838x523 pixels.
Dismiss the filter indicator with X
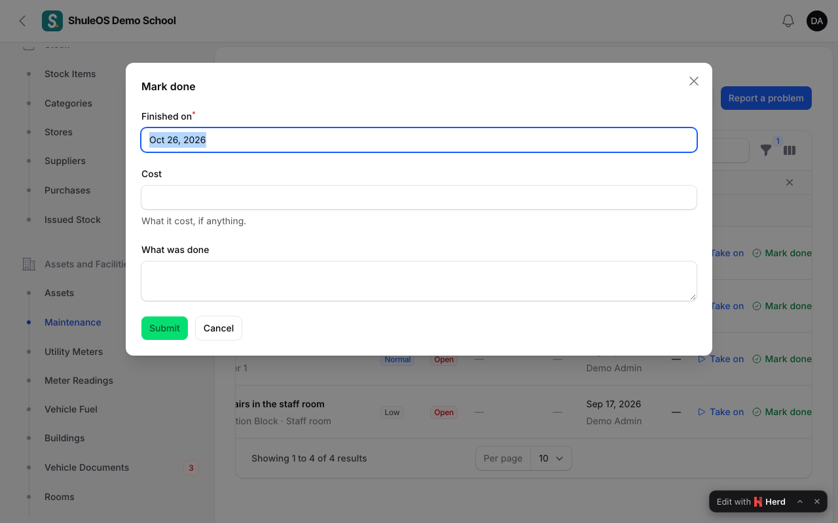pos(790,182)
